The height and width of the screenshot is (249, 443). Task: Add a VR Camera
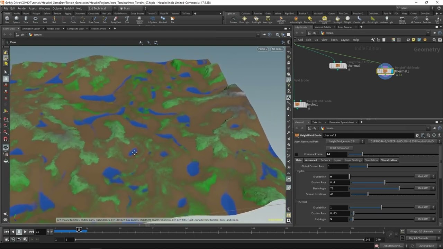pyautogui.click(x=416, y=20)
